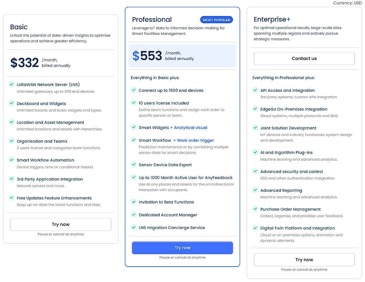Click the checkmark beside Deckboard and Widgets
The image size is (365, 282).
click(11, 103)
